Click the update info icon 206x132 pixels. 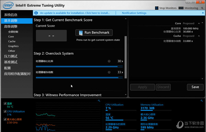tap(36, 13)
